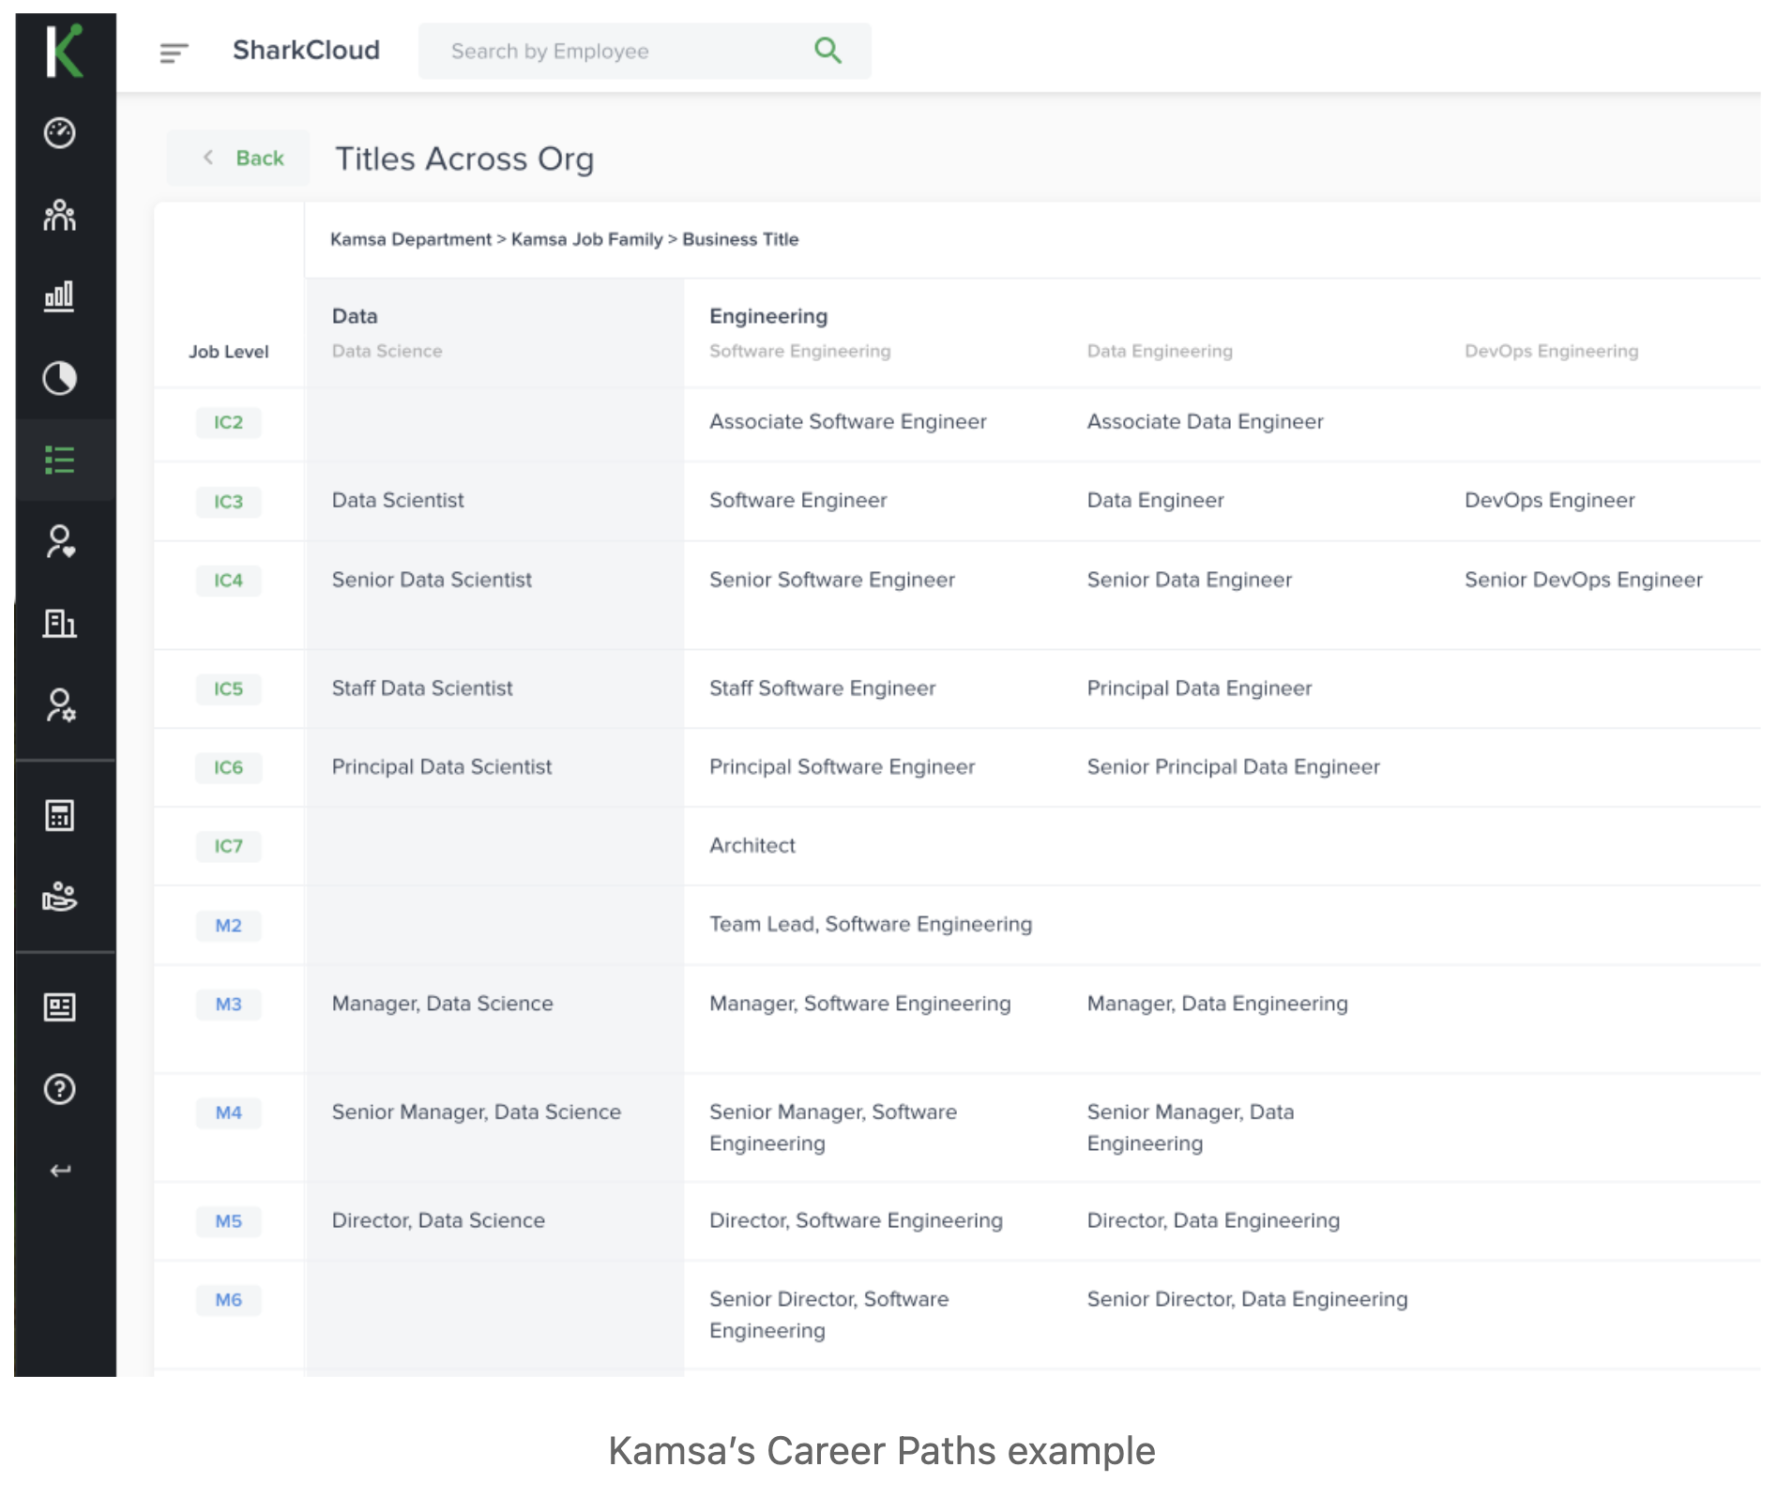Open the dashboard gauge icon

click(60, 133)
